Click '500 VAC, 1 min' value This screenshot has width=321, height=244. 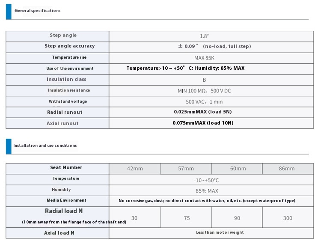click(204, 102)
